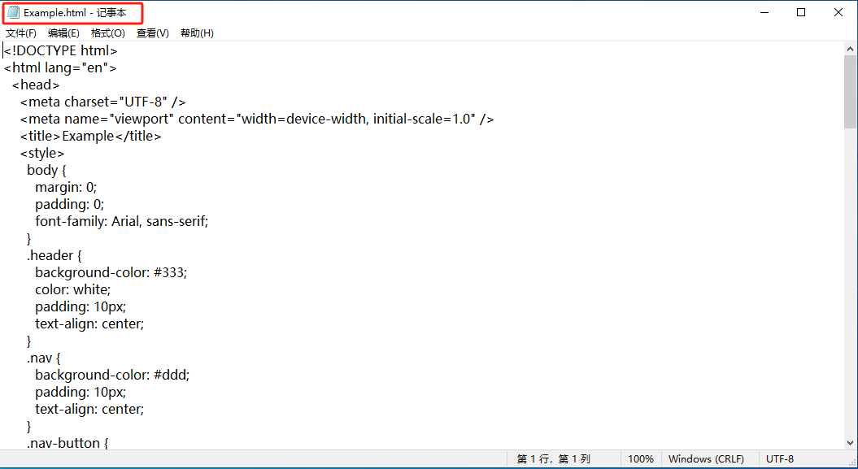
Task: Open the 格式(O) menu
Action: [x=108, y=33]
